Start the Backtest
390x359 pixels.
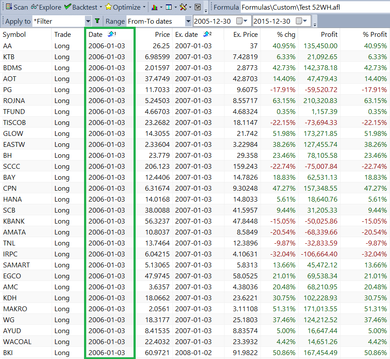coord(81,7)
